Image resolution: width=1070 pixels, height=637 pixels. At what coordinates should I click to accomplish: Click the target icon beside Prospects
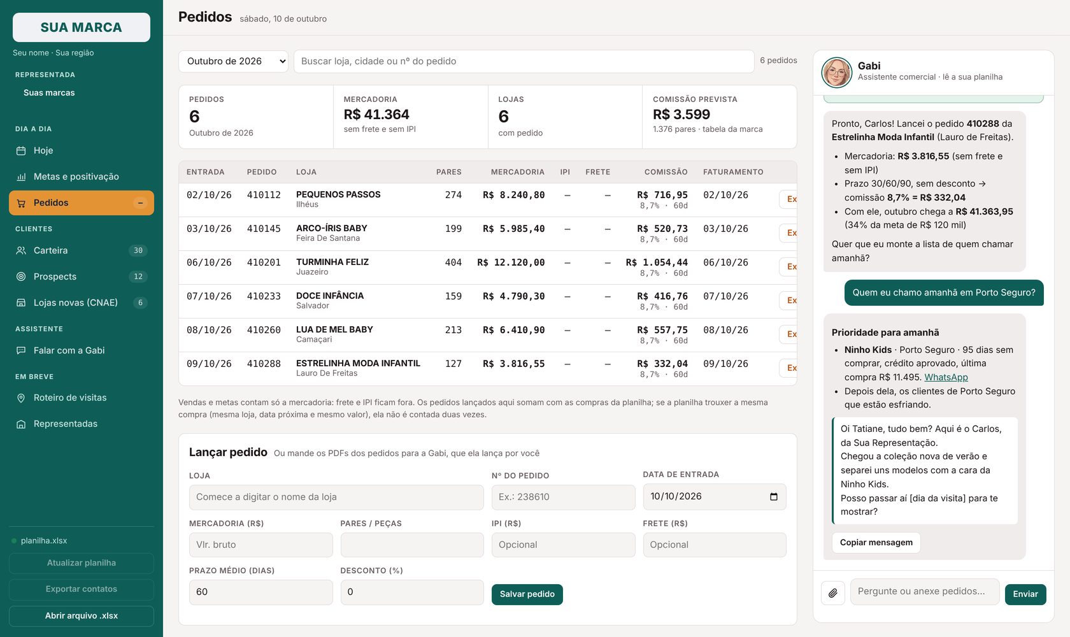point(21,277)
